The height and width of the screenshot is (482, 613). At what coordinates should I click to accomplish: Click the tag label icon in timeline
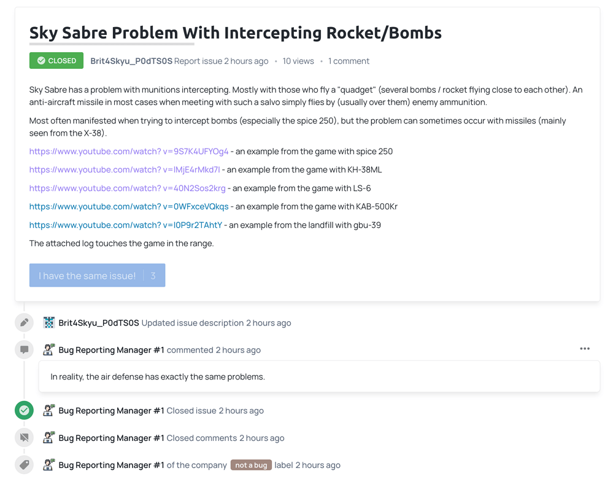click(24, 465)
